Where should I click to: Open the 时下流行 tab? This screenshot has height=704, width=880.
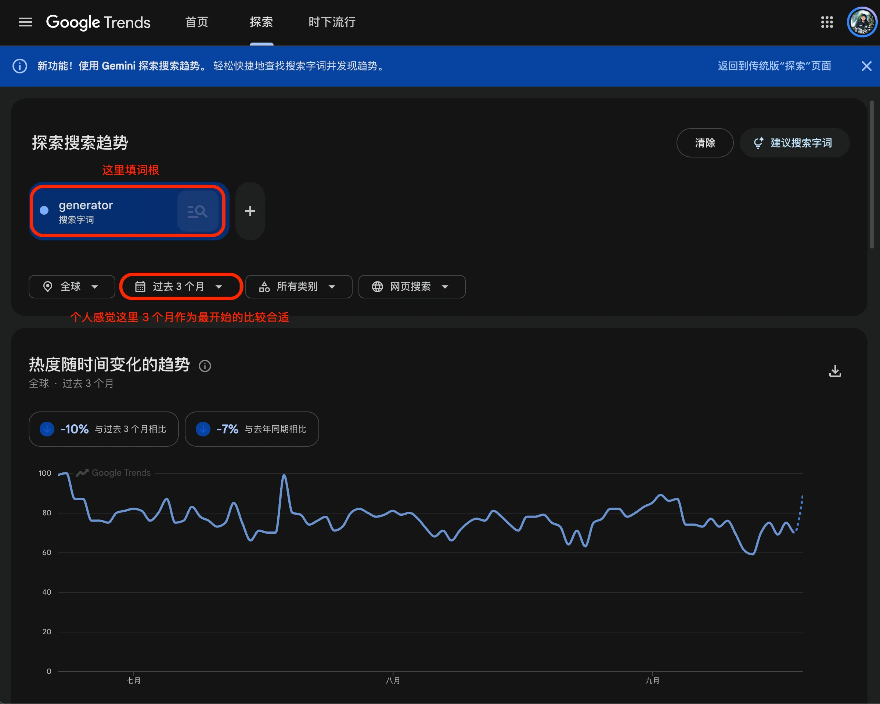[x=332, y=22]
